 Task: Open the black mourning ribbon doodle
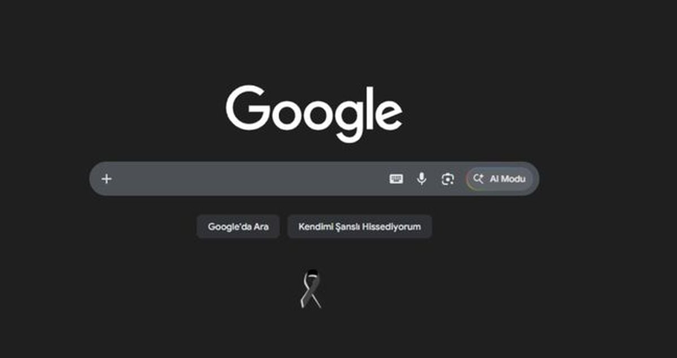point(311,289)
